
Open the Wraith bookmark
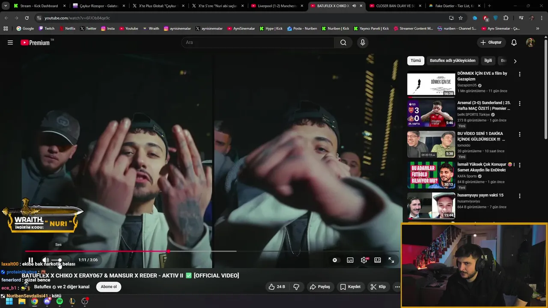151,29
